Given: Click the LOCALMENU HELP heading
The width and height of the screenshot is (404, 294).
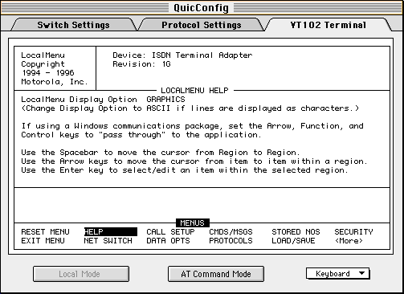Looking at the screenshot, I should [194, 91].
